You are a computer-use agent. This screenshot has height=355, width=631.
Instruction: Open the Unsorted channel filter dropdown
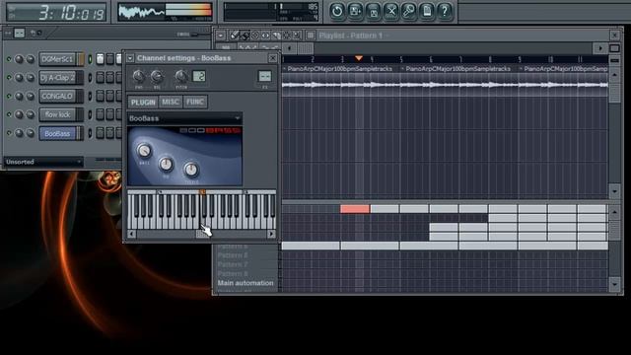pos(43,162)
